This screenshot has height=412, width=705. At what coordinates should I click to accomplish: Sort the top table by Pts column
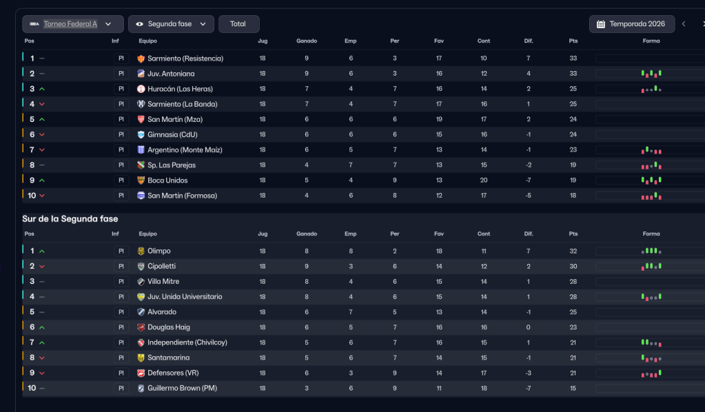[573, 41]
